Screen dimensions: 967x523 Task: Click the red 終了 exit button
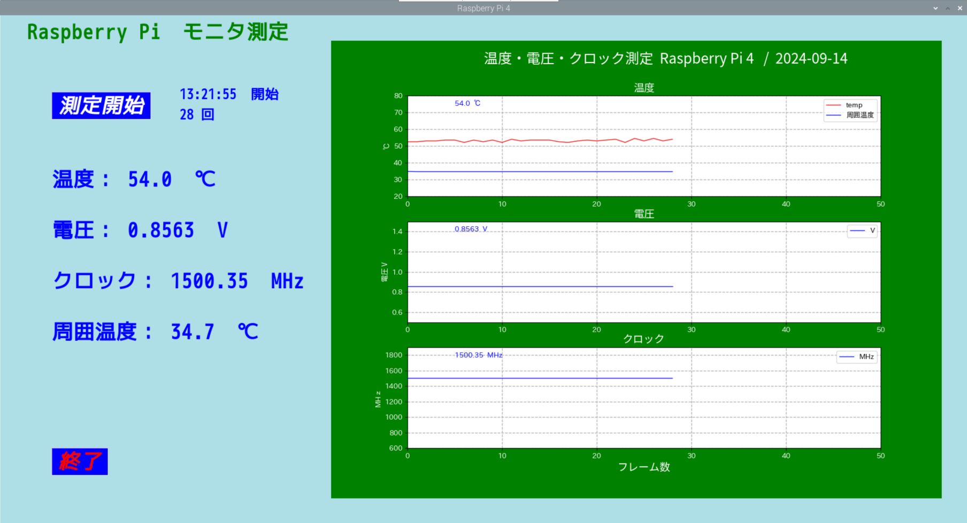(80, 462)
